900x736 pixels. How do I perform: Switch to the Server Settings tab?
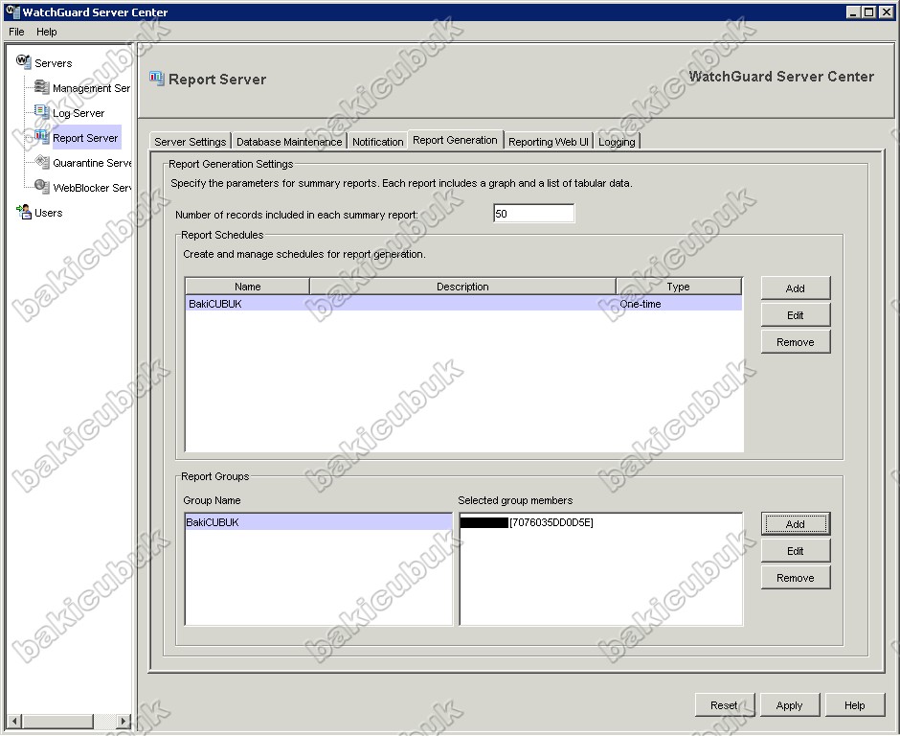(190, 142)
